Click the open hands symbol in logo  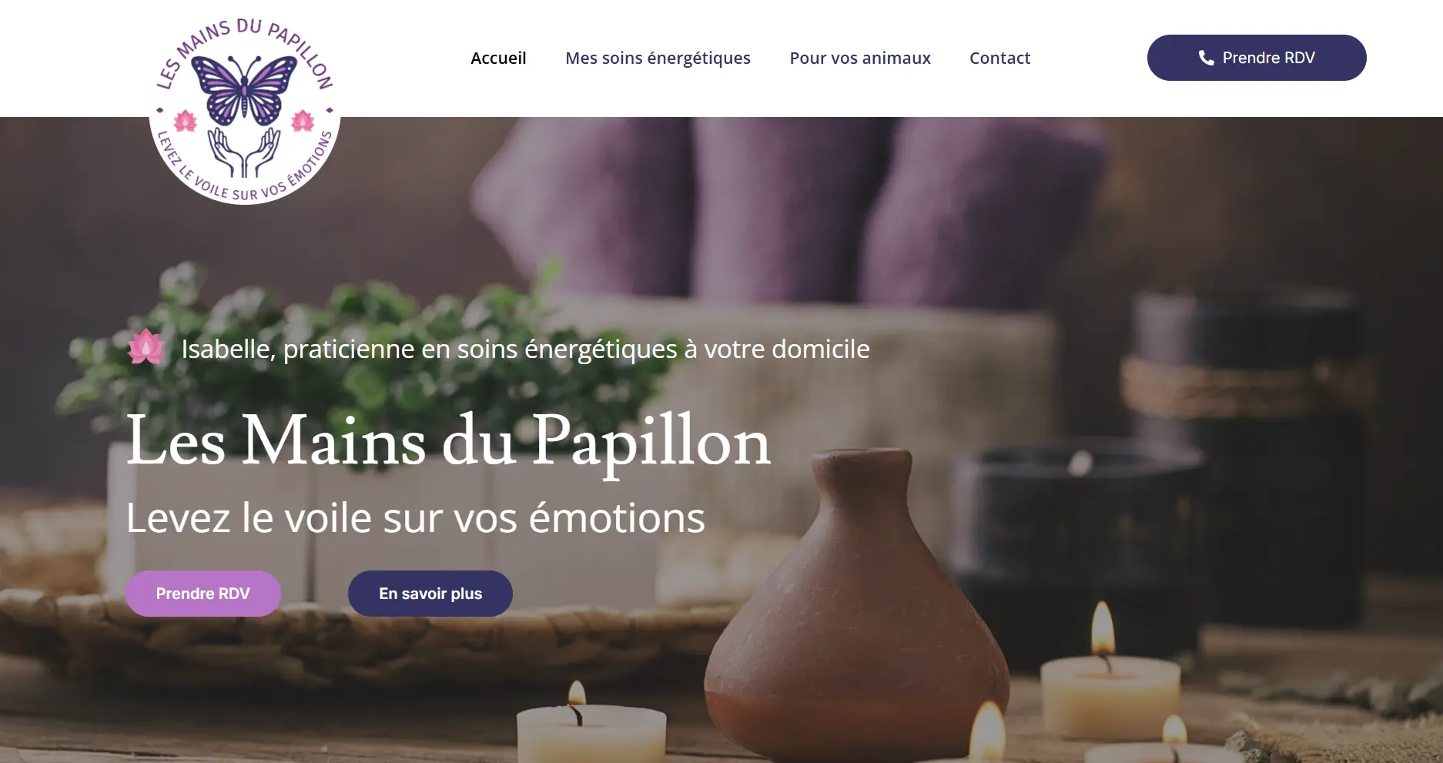tap(244, 152)
